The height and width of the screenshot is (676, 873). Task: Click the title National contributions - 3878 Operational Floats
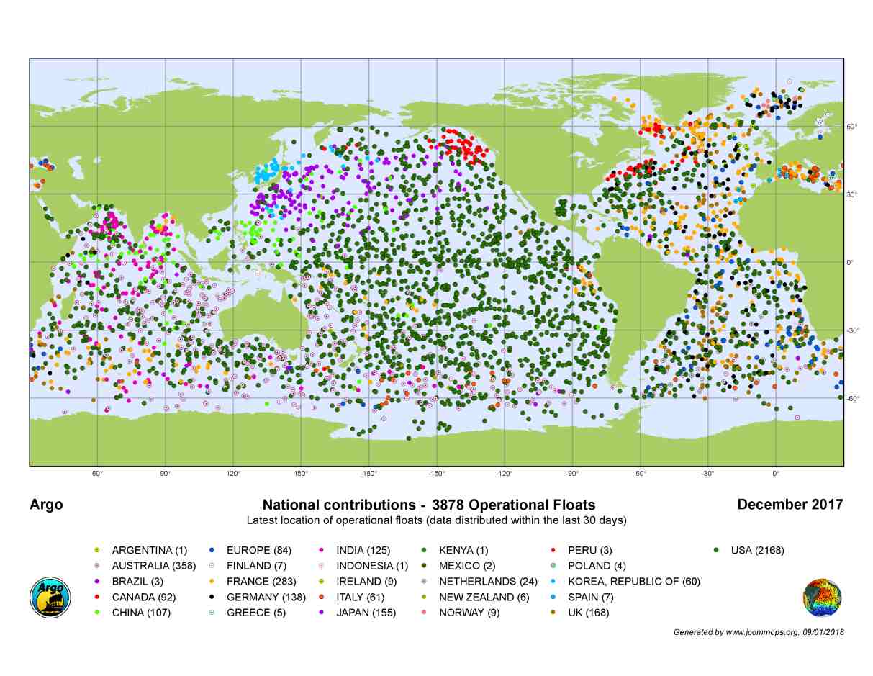(429, 505)
